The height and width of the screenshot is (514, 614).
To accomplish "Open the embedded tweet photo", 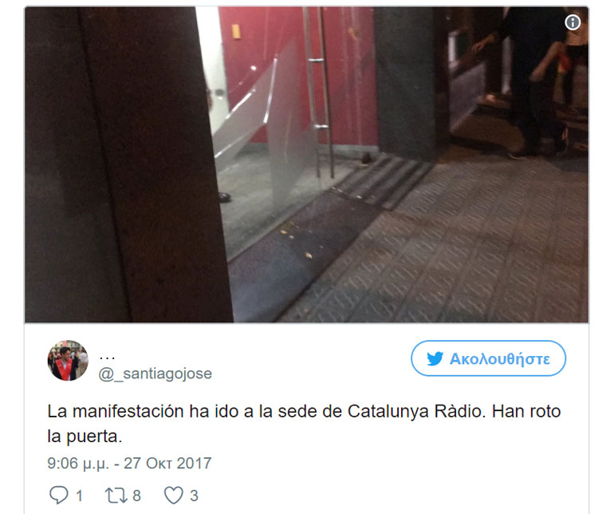I will click(x=307, y=164).
